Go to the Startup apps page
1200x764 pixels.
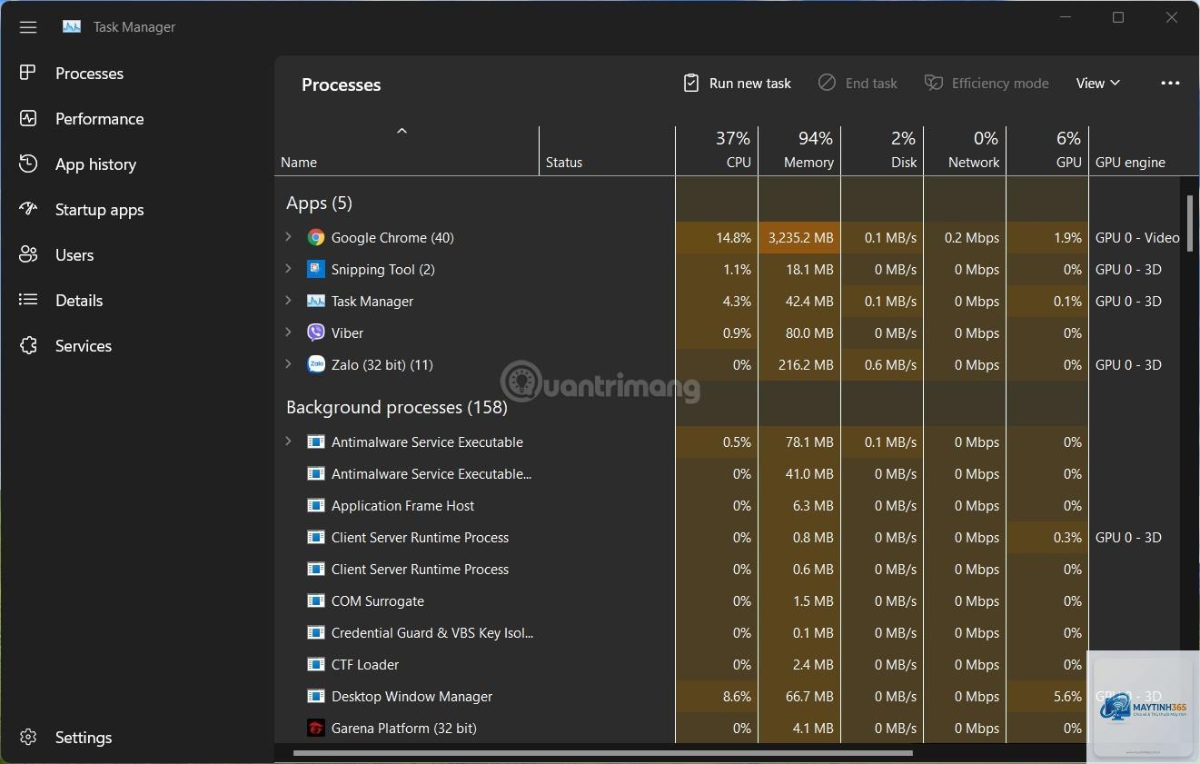(x=99, y=210)
